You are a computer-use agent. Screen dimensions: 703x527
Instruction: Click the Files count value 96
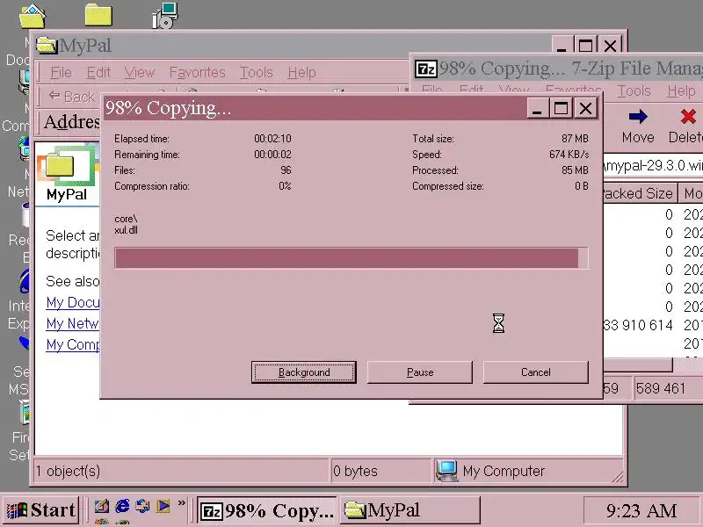click(x=286, y=170)
